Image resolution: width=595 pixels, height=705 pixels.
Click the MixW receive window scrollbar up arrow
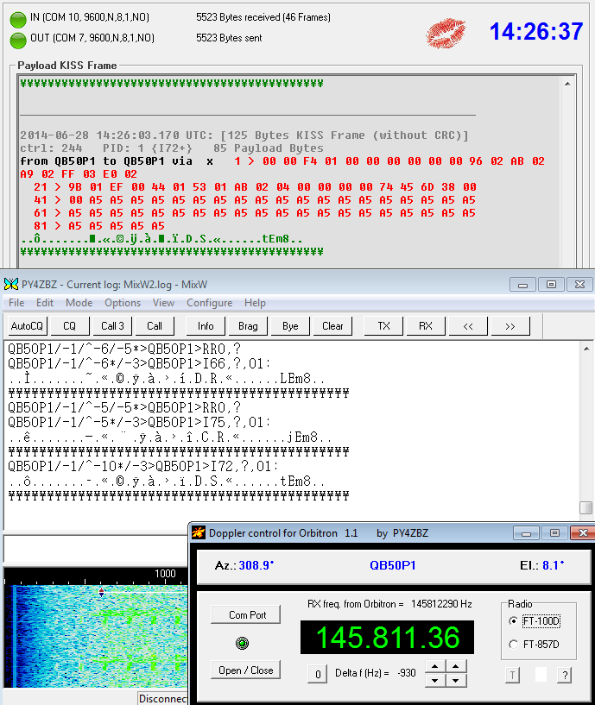click(x=586, y=349)
